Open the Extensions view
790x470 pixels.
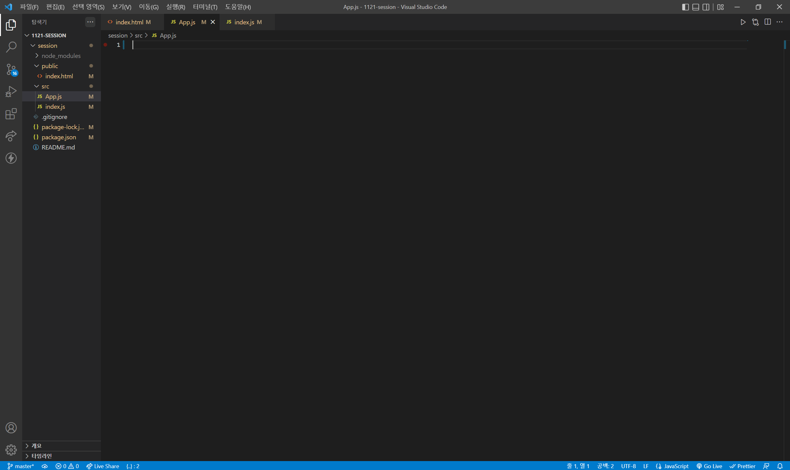(11, 114)
